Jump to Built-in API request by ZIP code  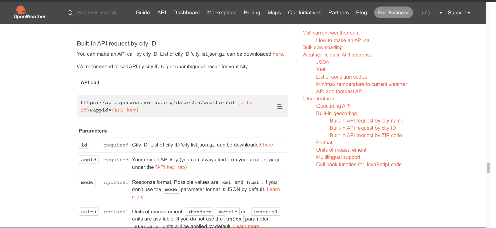pos(366,136)
